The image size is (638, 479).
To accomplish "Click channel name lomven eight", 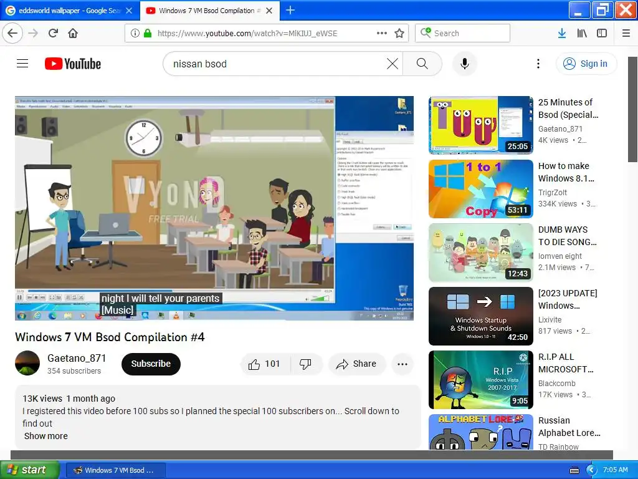I will (560, 256).
